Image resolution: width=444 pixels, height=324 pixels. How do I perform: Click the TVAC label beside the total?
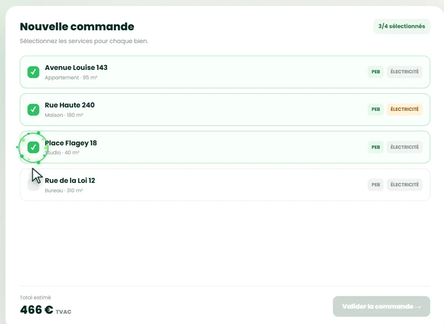coord(63,312)
